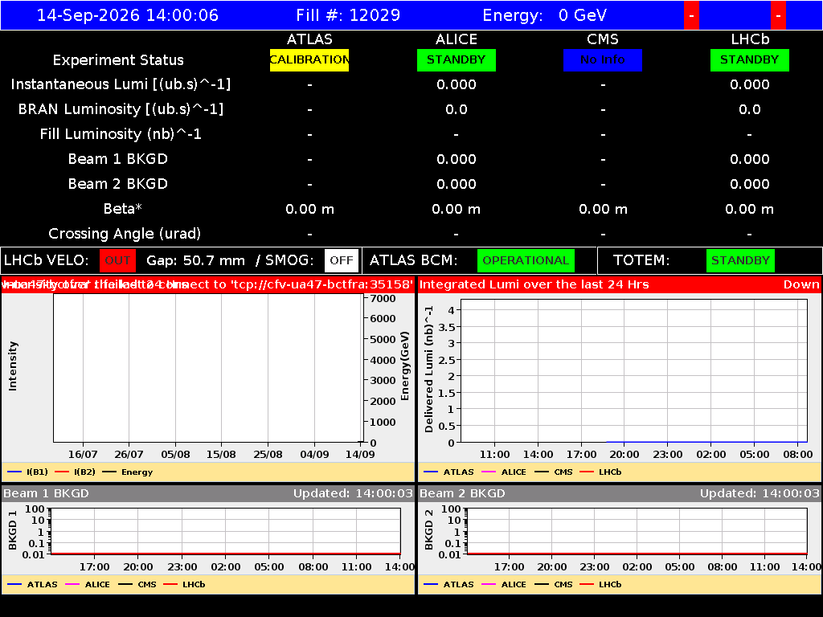This screenshot has width=823, height=617.
Task: Click the Beta* row label
Action: (123, 209)
